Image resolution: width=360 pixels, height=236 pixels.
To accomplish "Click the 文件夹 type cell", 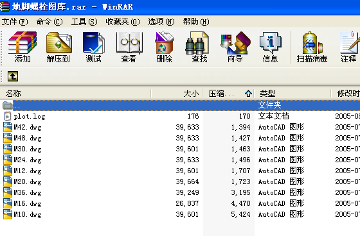I will click(x=269, y=105).
